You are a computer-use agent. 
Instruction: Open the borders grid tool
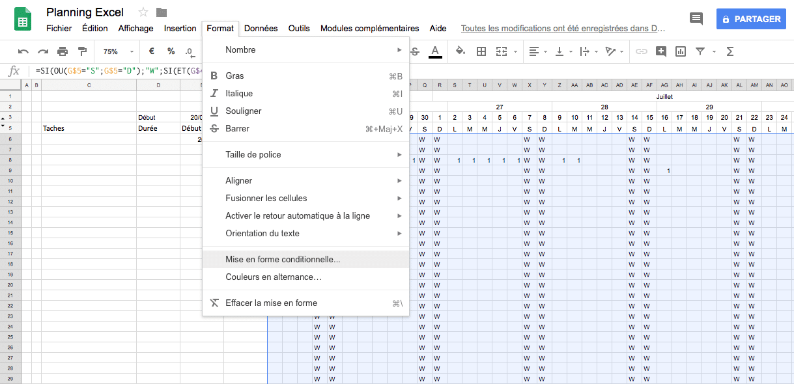(x=481, y=51)
